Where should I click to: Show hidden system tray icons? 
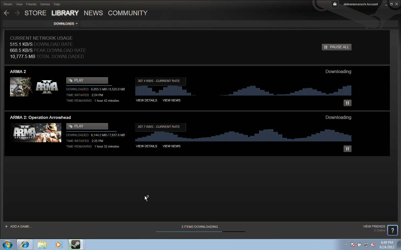pyautogui.click(x=346, y=245)
